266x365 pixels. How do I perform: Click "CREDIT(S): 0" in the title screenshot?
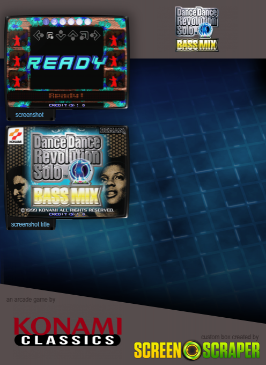67,214
